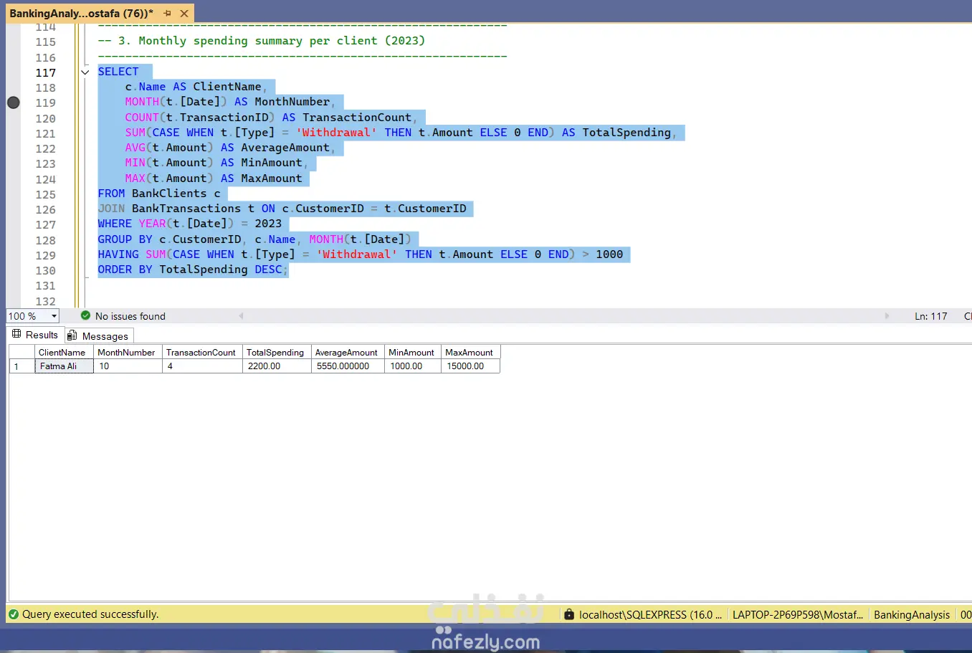
Task: Select the TotalSpending column header
Action: [x=275, y=352]
